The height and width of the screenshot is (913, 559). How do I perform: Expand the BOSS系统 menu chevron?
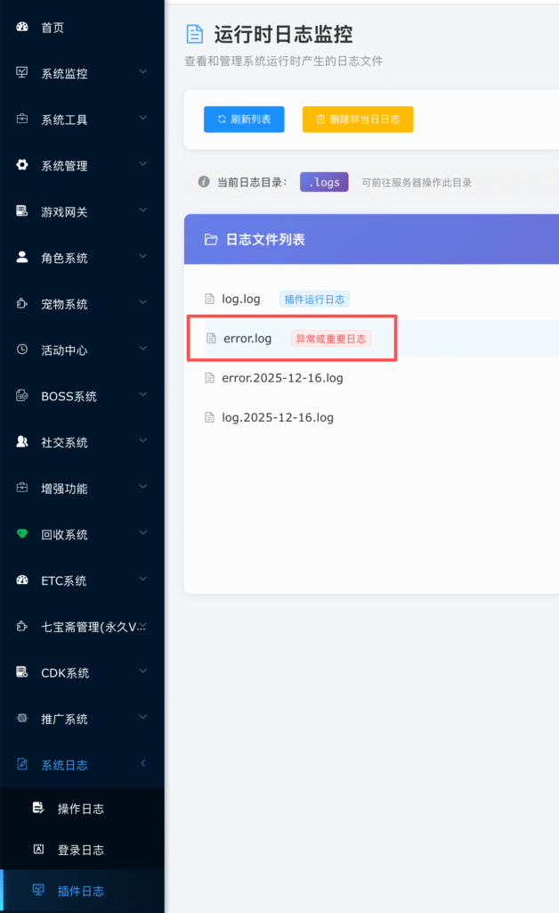[143, 395]
